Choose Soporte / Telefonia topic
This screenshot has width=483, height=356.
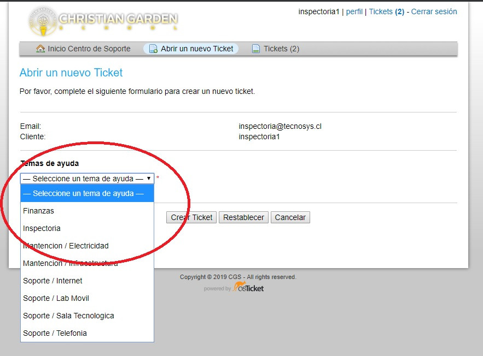point(55,333)
